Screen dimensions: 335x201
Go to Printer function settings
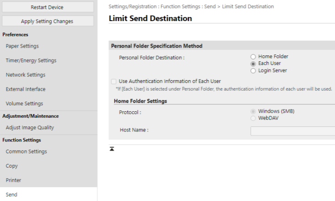click(x=13, y=180)
